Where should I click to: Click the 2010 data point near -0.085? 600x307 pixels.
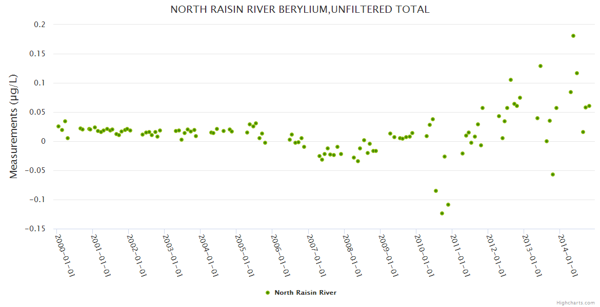click(x=436, y=191)
